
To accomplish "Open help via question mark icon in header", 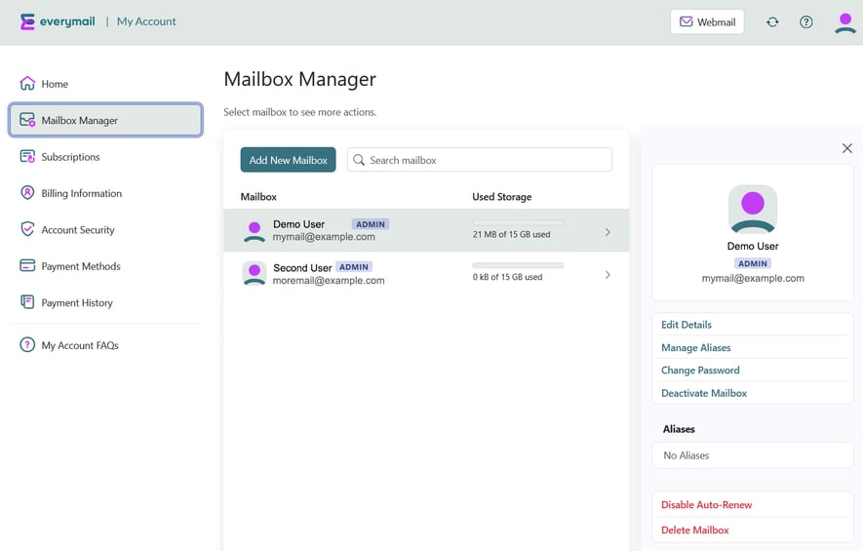I will click(805, 22).
